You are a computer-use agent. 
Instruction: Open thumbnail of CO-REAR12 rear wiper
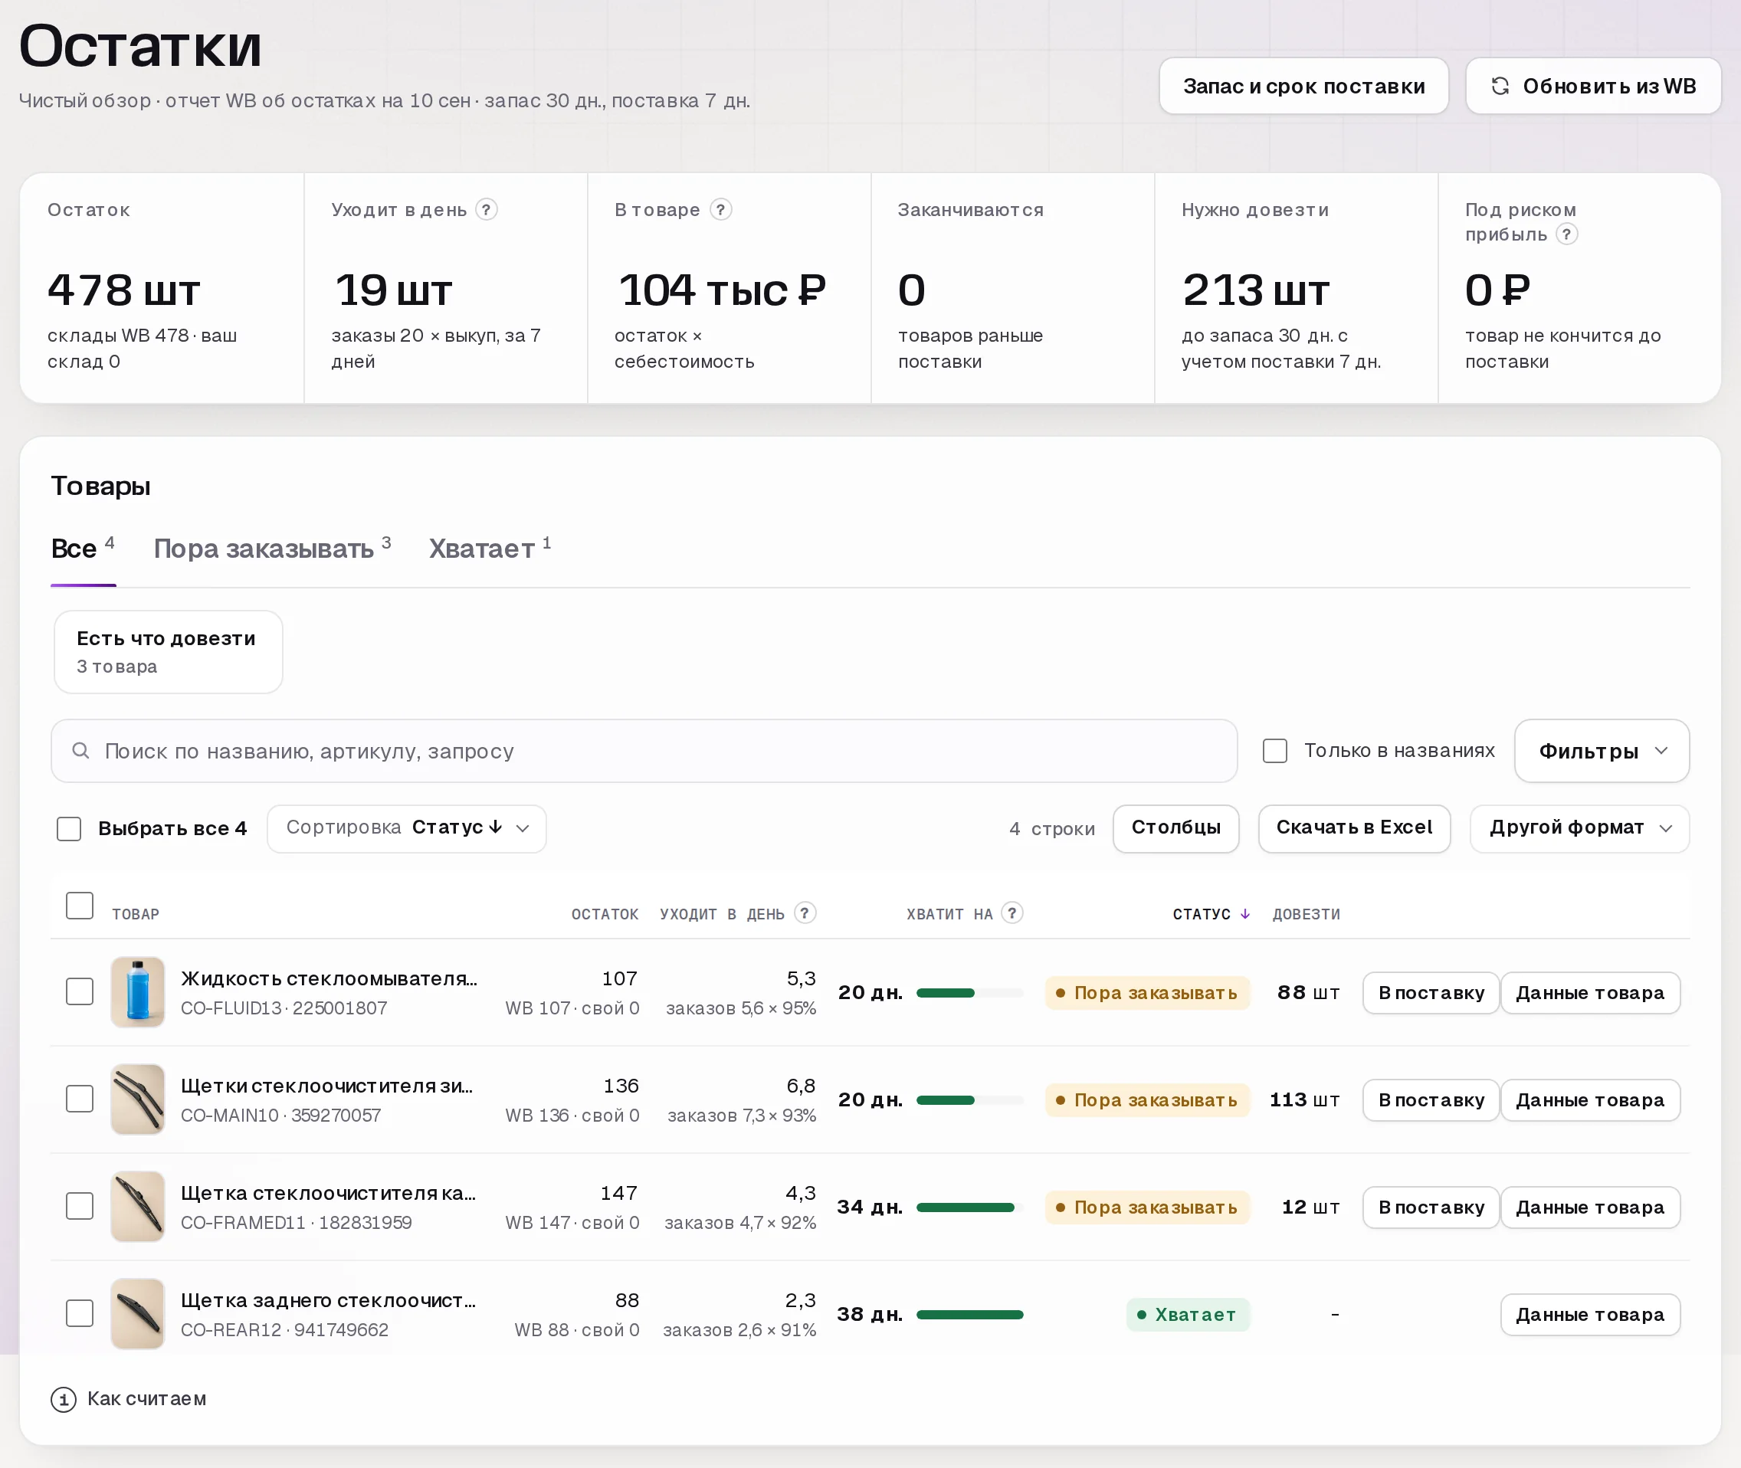138,1314
